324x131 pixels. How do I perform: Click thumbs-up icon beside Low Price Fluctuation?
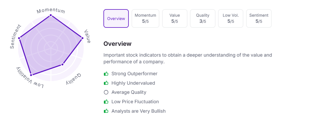click(x=106, y=102)
